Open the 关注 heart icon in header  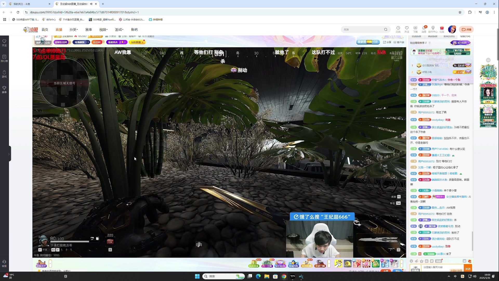(407, 29)
